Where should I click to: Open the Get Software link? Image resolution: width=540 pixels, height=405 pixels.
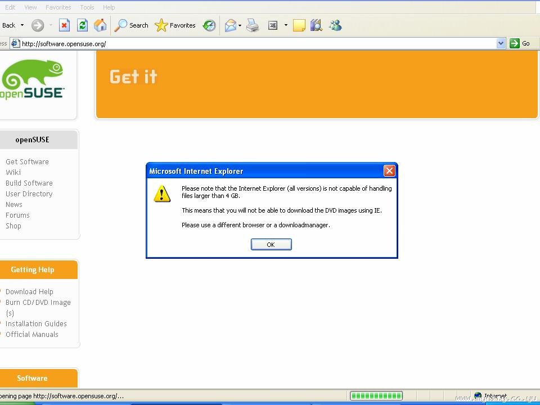pos(27,161)
